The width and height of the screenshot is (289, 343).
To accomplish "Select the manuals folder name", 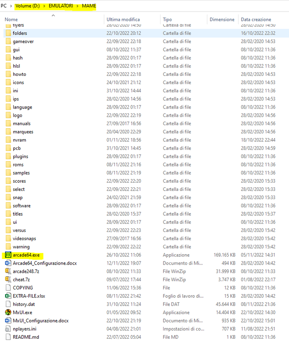I will (x=22, y=123).
